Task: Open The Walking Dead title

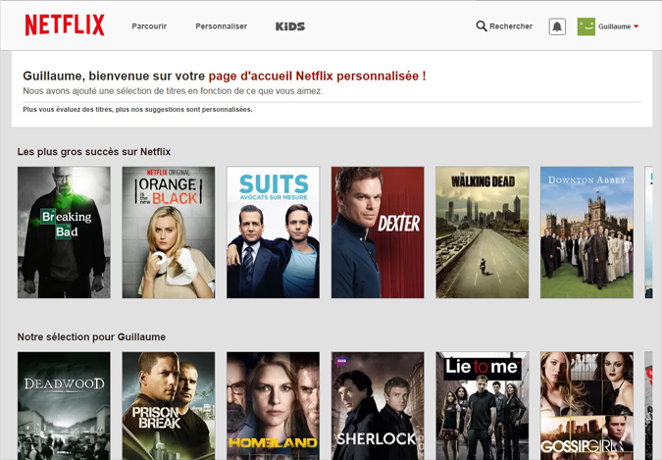Action: tap(482, 232)
